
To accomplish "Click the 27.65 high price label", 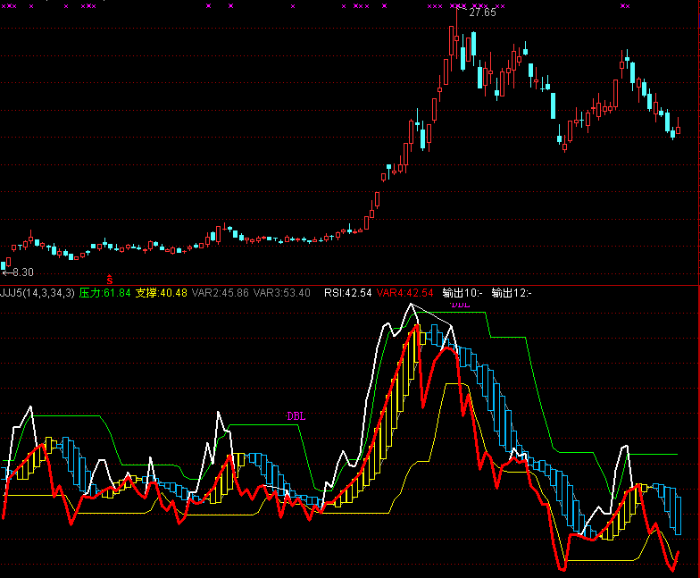I will point(482,13).
